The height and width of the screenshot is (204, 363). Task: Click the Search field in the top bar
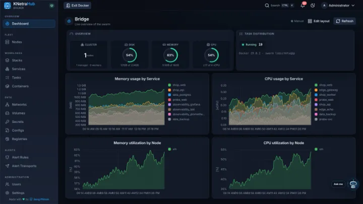pyautogui.click(x=279, y=6)
